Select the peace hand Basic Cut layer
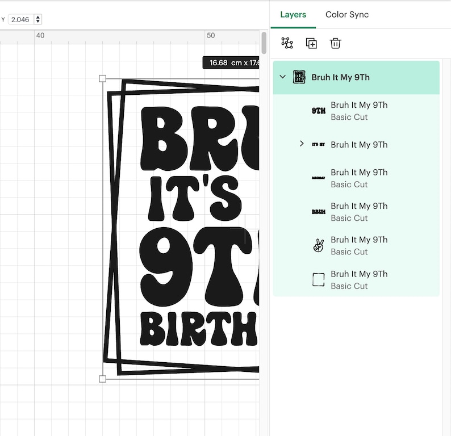 point(356,245)
